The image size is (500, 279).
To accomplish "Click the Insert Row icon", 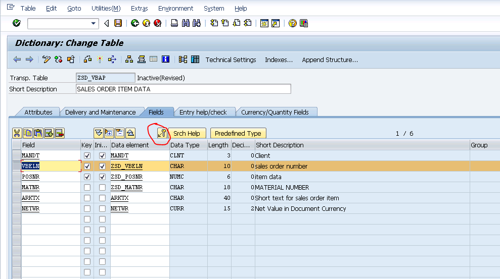I will tap(49, 133).
